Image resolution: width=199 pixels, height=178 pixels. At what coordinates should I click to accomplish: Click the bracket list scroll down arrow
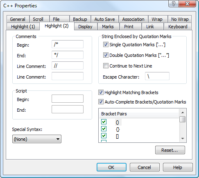coord(183,139)
